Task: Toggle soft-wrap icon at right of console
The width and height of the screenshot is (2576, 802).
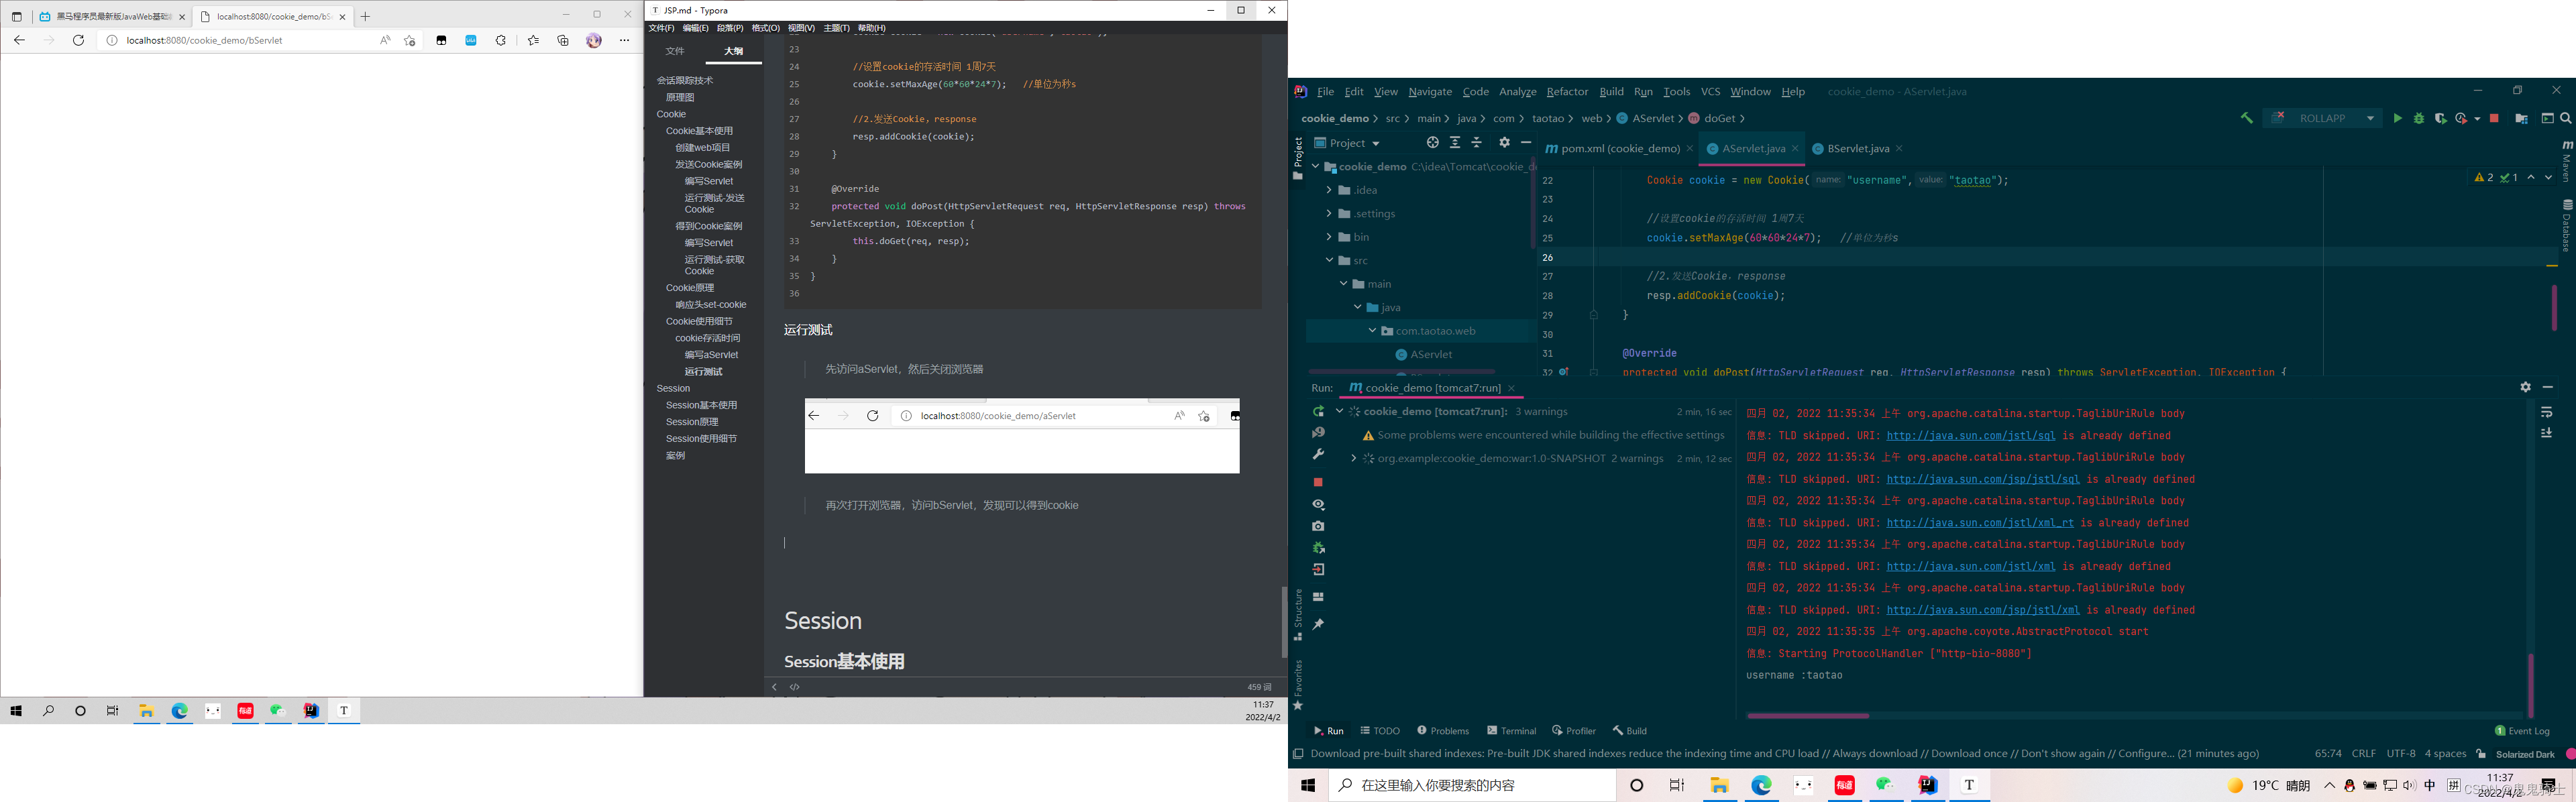Action: pyautogui.click(x=2546, y=412)
